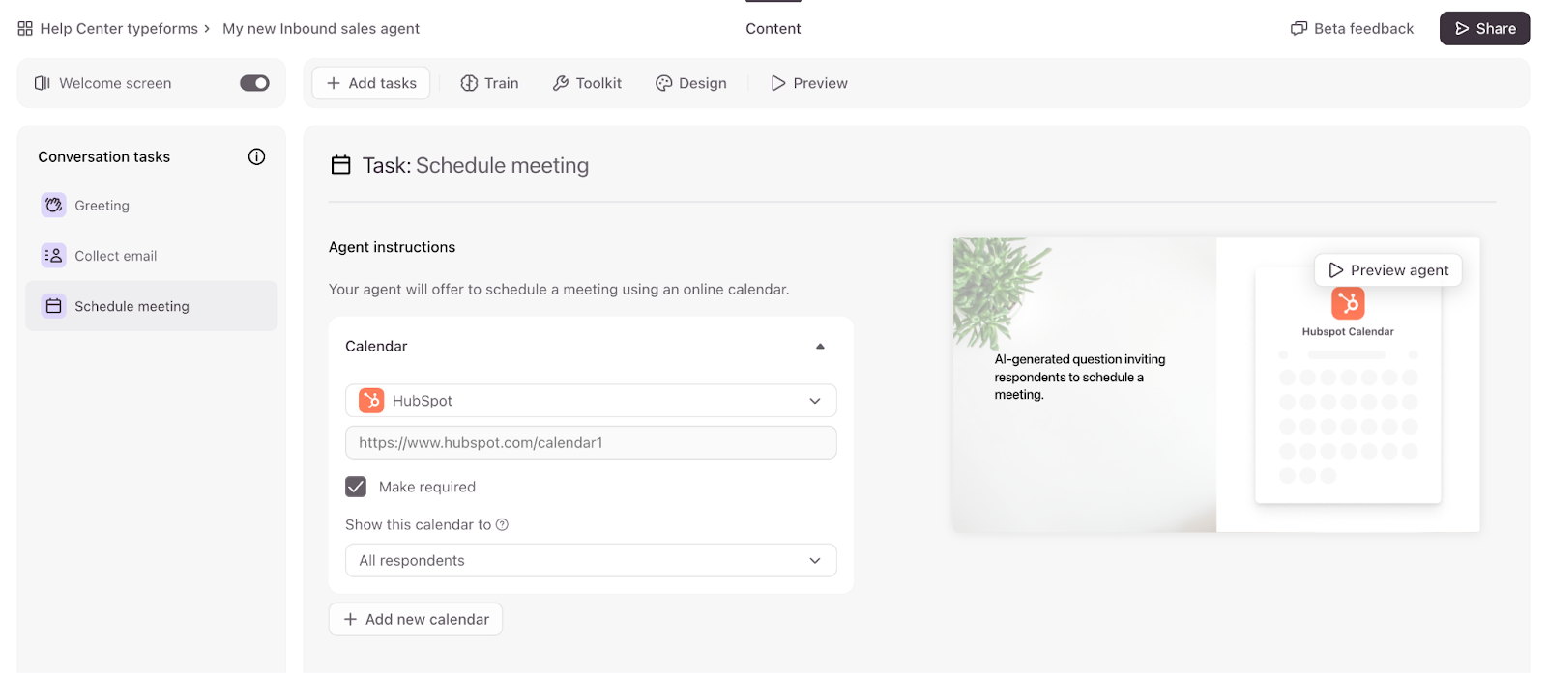Click the Conversation tasks info icon
This screenshot has width=1547, height=673.
pyautogui.click(x=256, y=156)
